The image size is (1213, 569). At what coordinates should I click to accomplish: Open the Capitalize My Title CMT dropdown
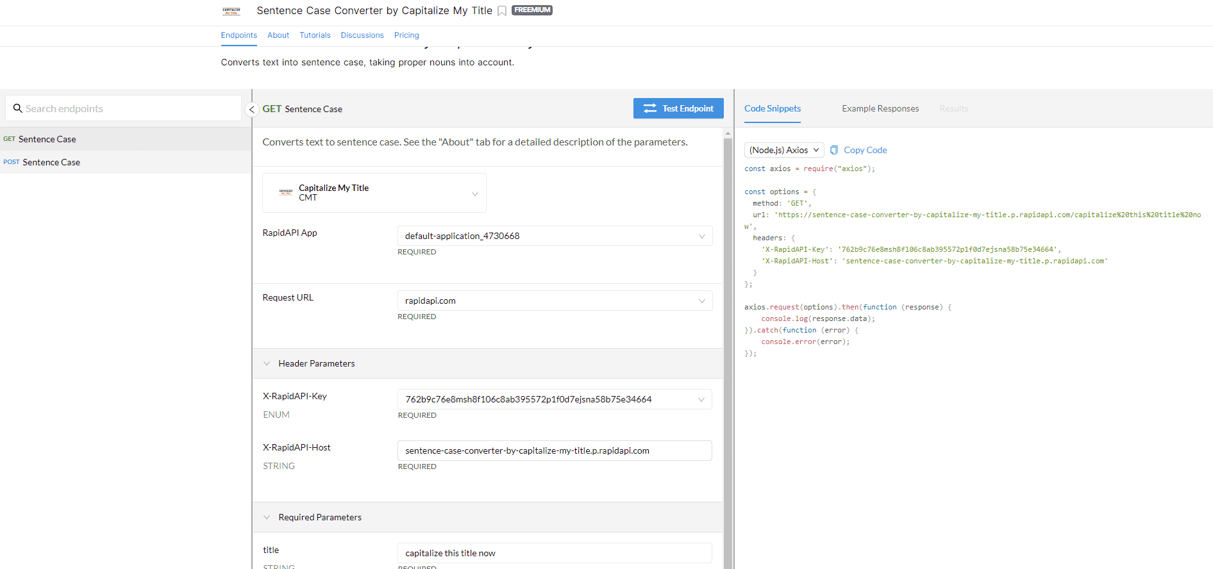click(x=374, y=193)
